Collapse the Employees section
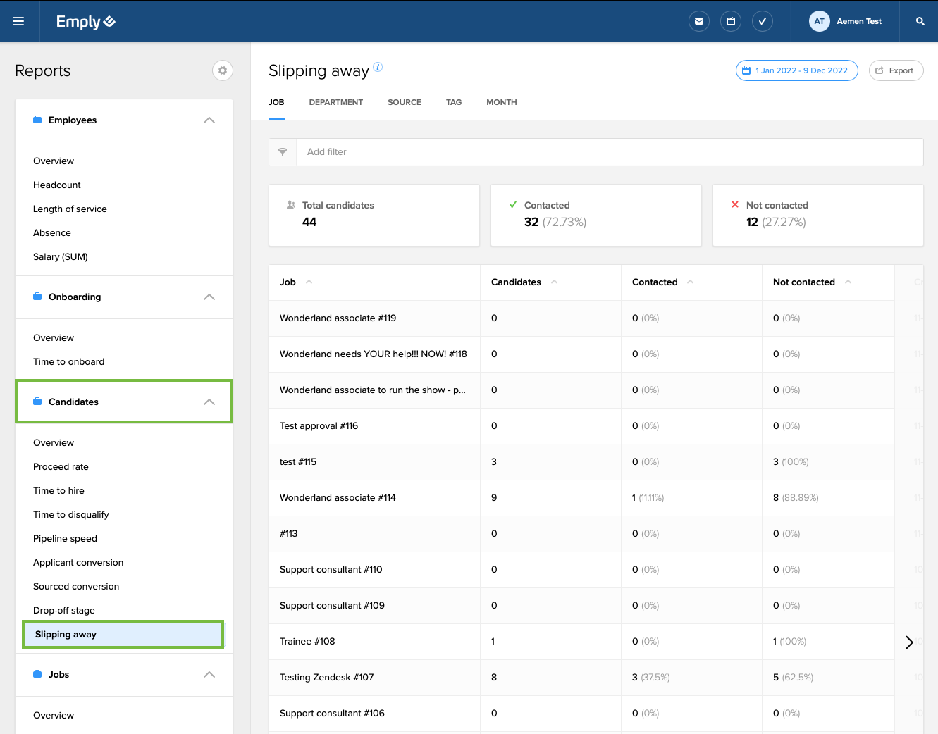This screenshot has width=938, height=734. click(x=209, y=120)
